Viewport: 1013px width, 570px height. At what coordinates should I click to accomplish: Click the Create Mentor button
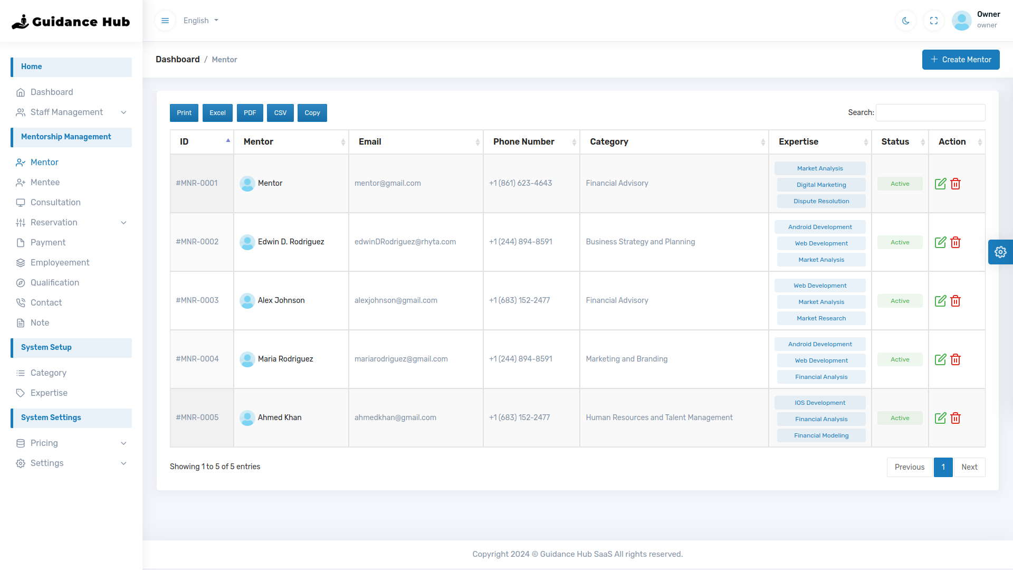pos(960,60)
